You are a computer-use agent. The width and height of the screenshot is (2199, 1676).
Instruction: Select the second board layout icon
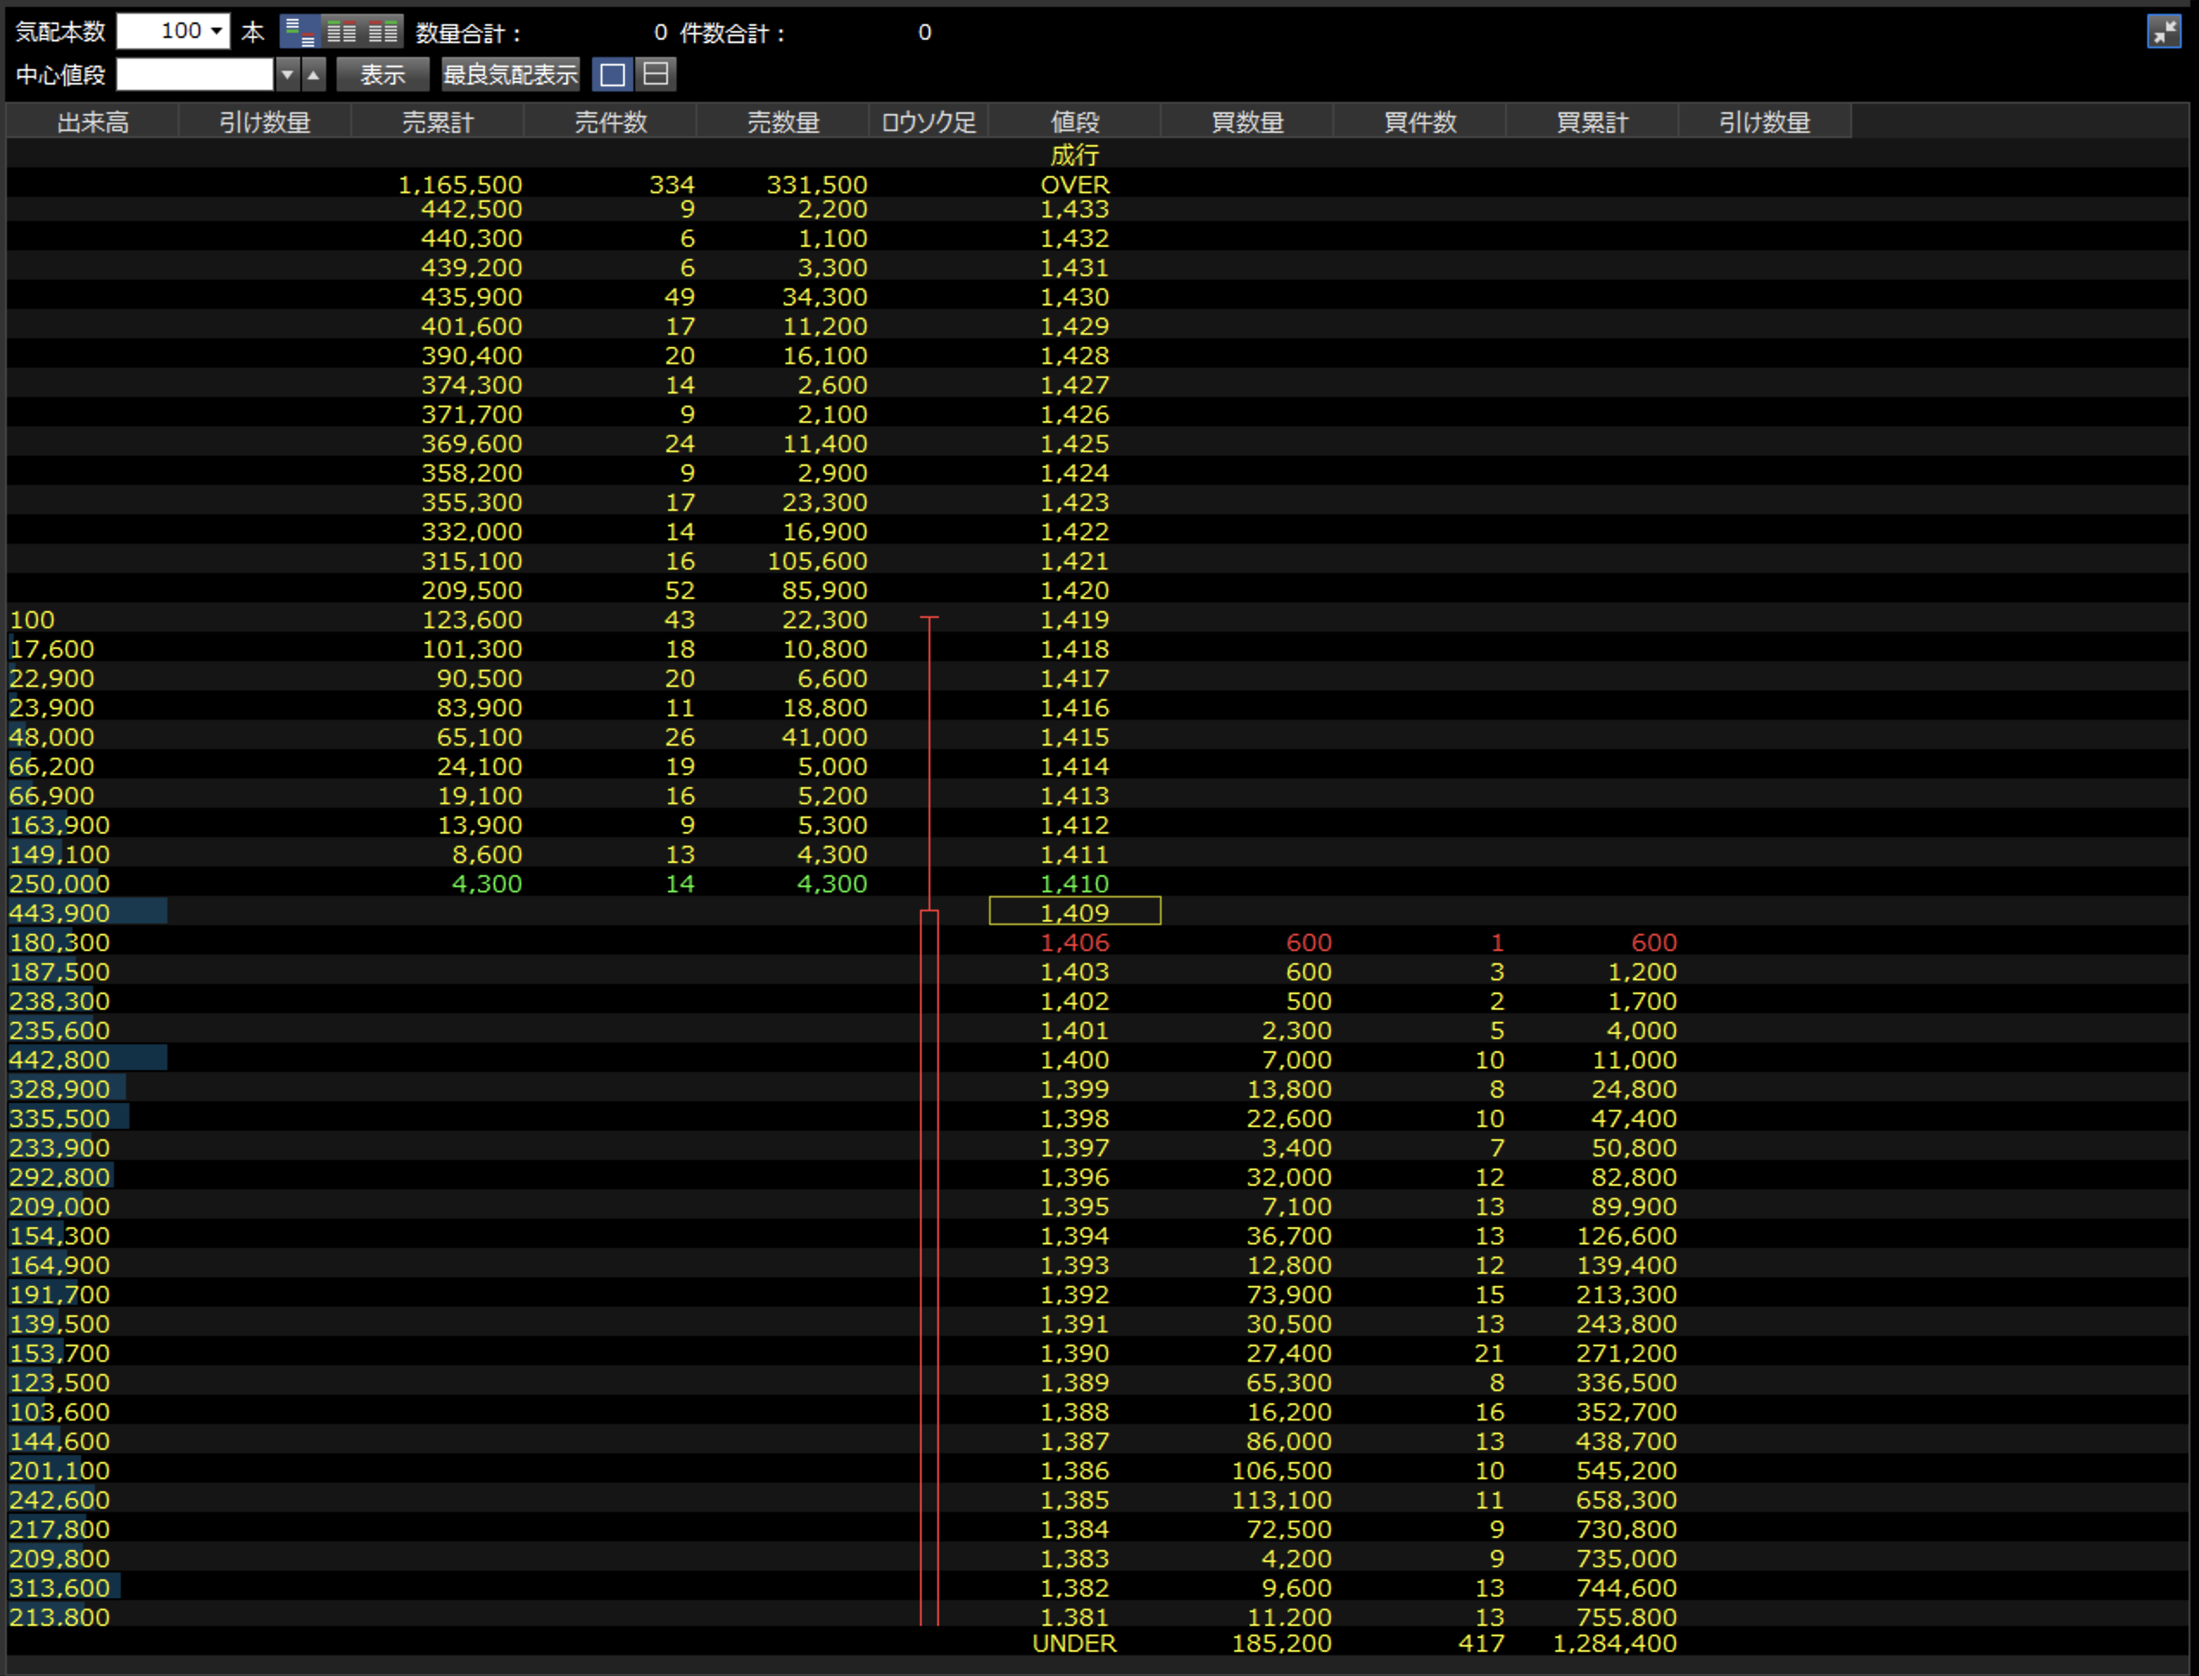[341, 32]
